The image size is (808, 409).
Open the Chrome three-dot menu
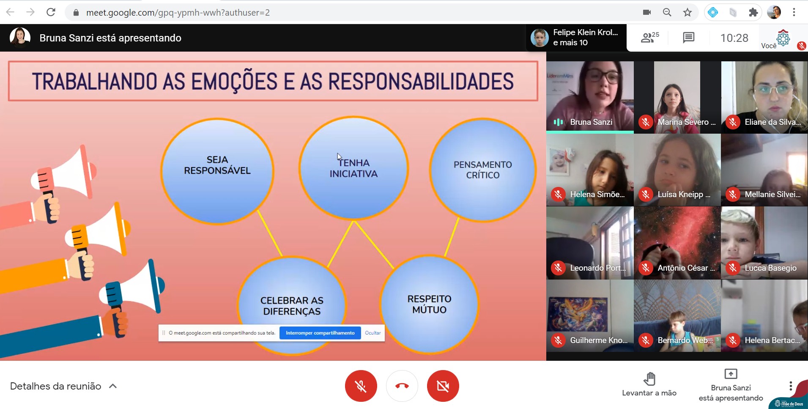pyautogui.click(x=794, y=12)
